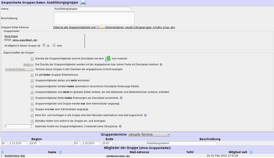274x158 pixels.
Task: Click the list icon left of Name header
Action: tap(2, 152)
